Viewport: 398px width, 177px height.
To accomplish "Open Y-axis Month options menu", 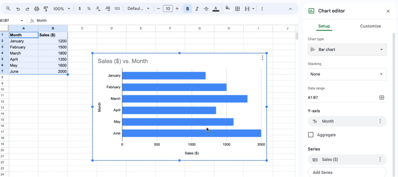I will click(380, 121).
